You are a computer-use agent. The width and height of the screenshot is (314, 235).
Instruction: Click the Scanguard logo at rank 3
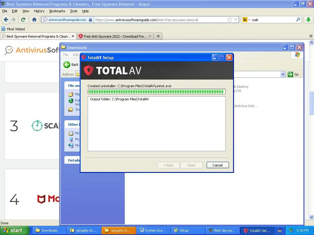(45, 126)
